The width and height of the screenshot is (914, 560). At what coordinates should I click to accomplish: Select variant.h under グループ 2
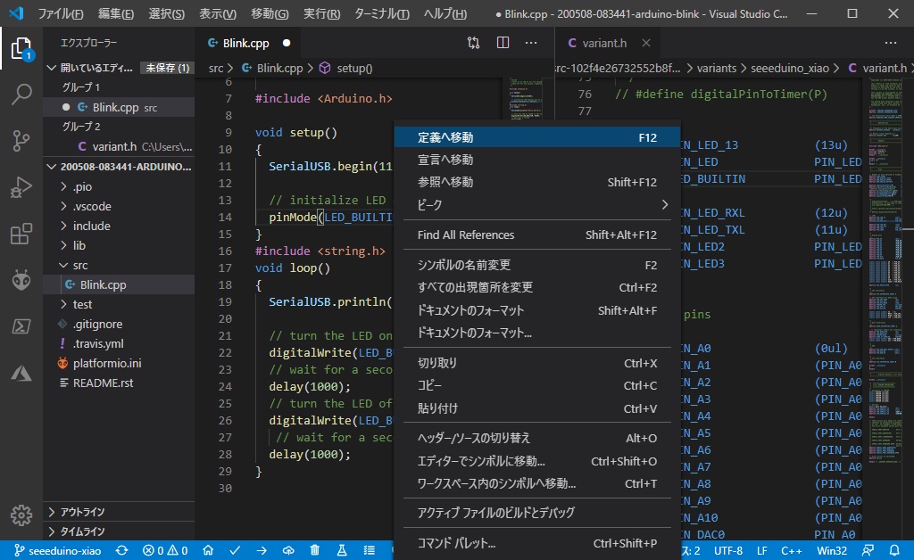(119, 147)
